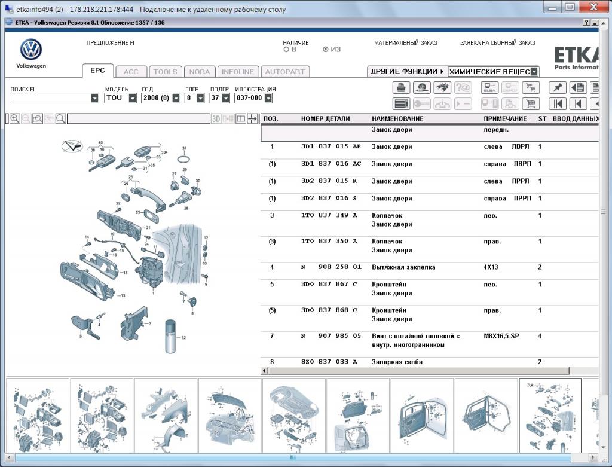The width and height of the screenshot is (612, 467).
Task: Click the double shopping carts icon
Action: (x=531, y=87)
